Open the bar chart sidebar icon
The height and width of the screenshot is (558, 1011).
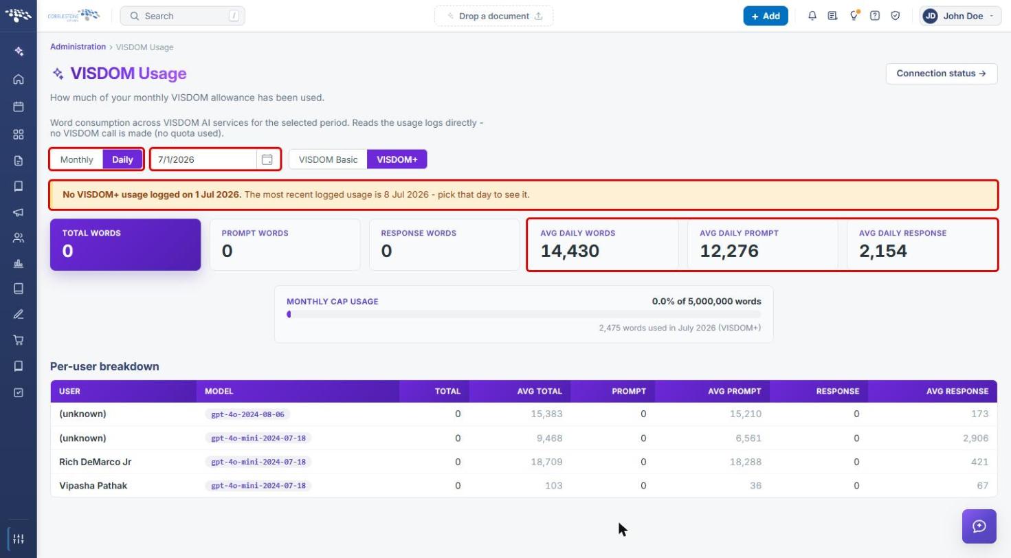click(x=19, y=263)
